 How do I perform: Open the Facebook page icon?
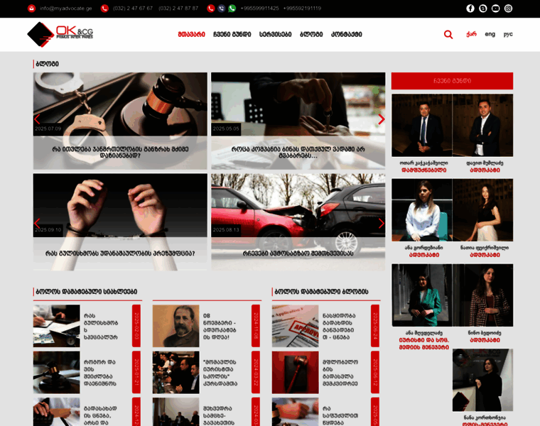pyautogui.click(x=470, y=9)
